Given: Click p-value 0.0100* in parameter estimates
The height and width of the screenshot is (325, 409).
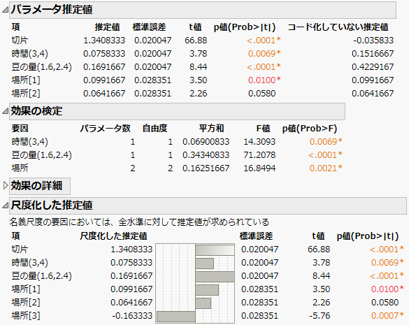Looking at the screenshot, I should [264, 80].
